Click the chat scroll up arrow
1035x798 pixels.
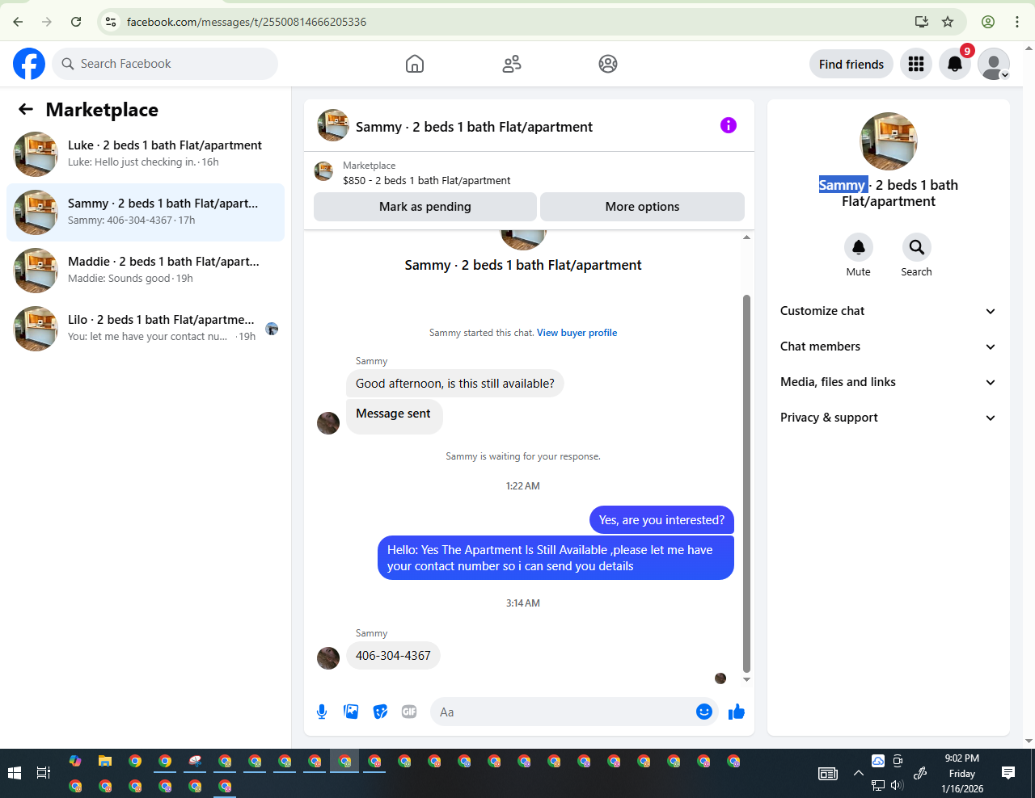(746, 237)
